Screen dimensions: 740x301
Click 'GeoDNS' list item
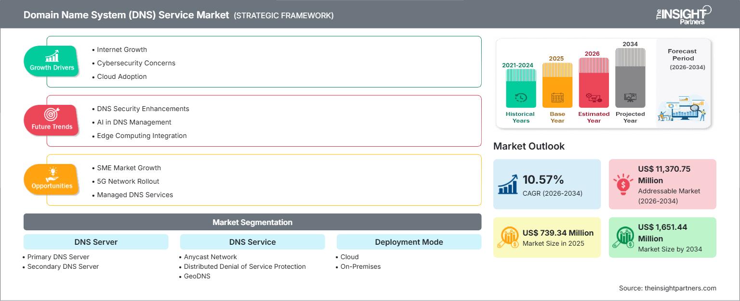coord(197,276)
